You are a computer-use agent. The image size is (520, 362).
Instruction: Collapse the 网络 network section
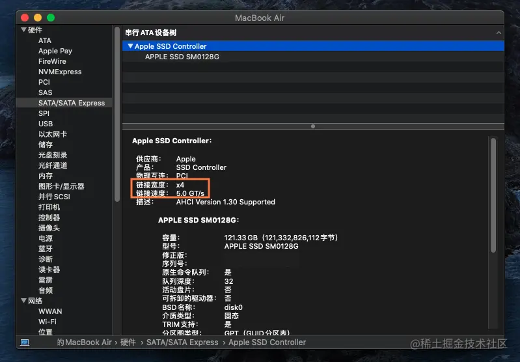[23, 301]
